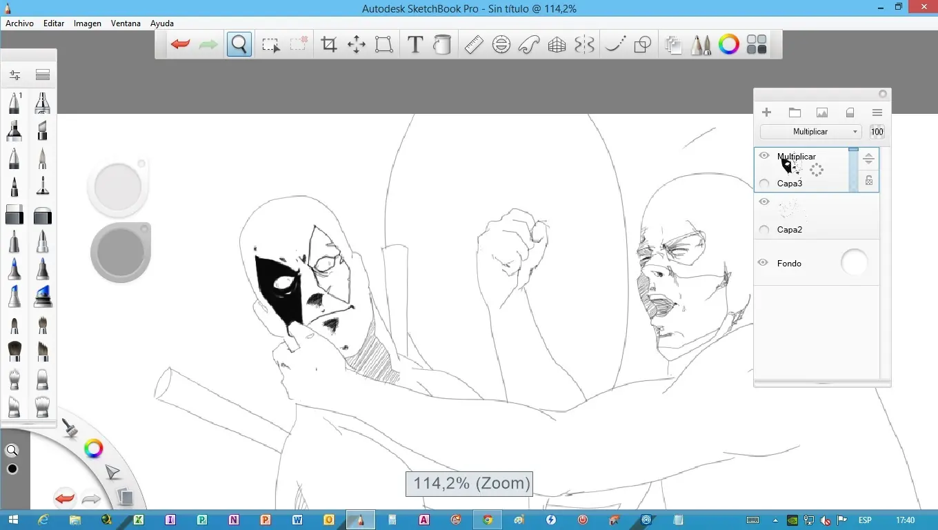Select the Zoom magnifier tool in top toolbar
Viewport: 938px width, 530px height.
239,45
